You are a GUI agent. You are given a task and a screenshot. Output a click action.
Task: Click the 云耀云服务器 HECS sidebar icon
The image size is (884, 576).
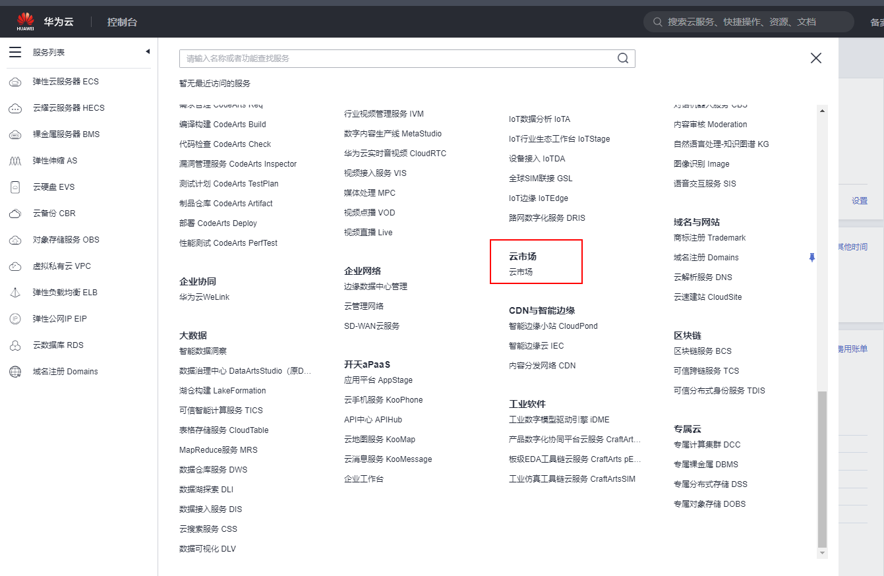[15, 108]
